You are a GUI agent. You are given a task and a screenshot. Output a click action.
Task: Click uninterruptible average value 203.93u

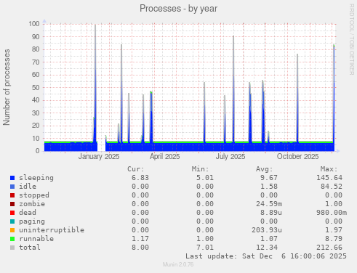point(267,230)
